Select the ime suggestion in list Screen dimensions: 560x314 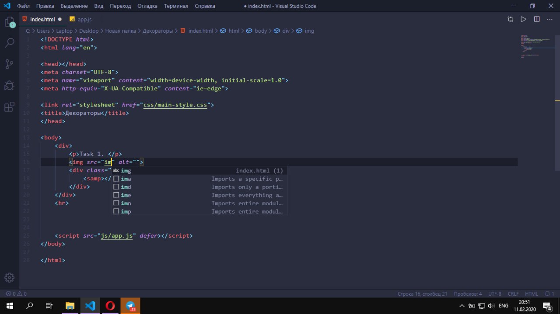199,195
